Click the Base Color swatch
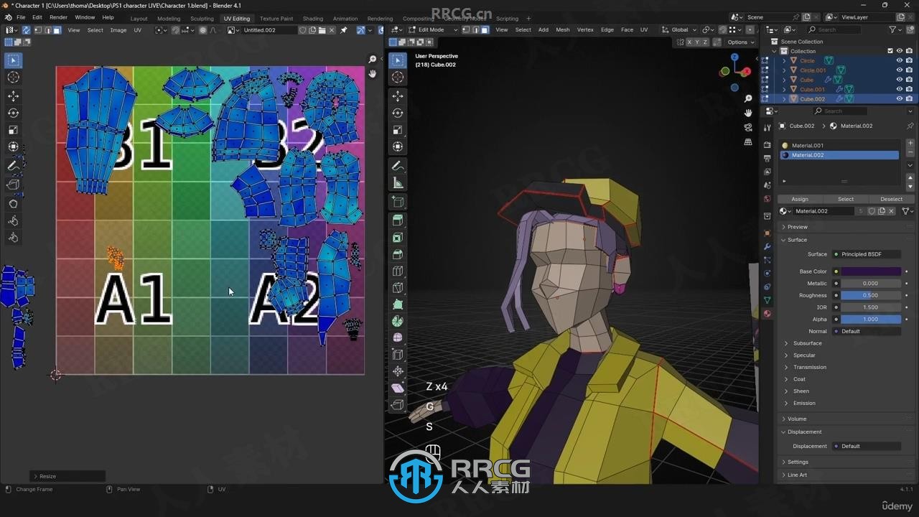This screenshot has width=919, height=517. pos(871,271)
